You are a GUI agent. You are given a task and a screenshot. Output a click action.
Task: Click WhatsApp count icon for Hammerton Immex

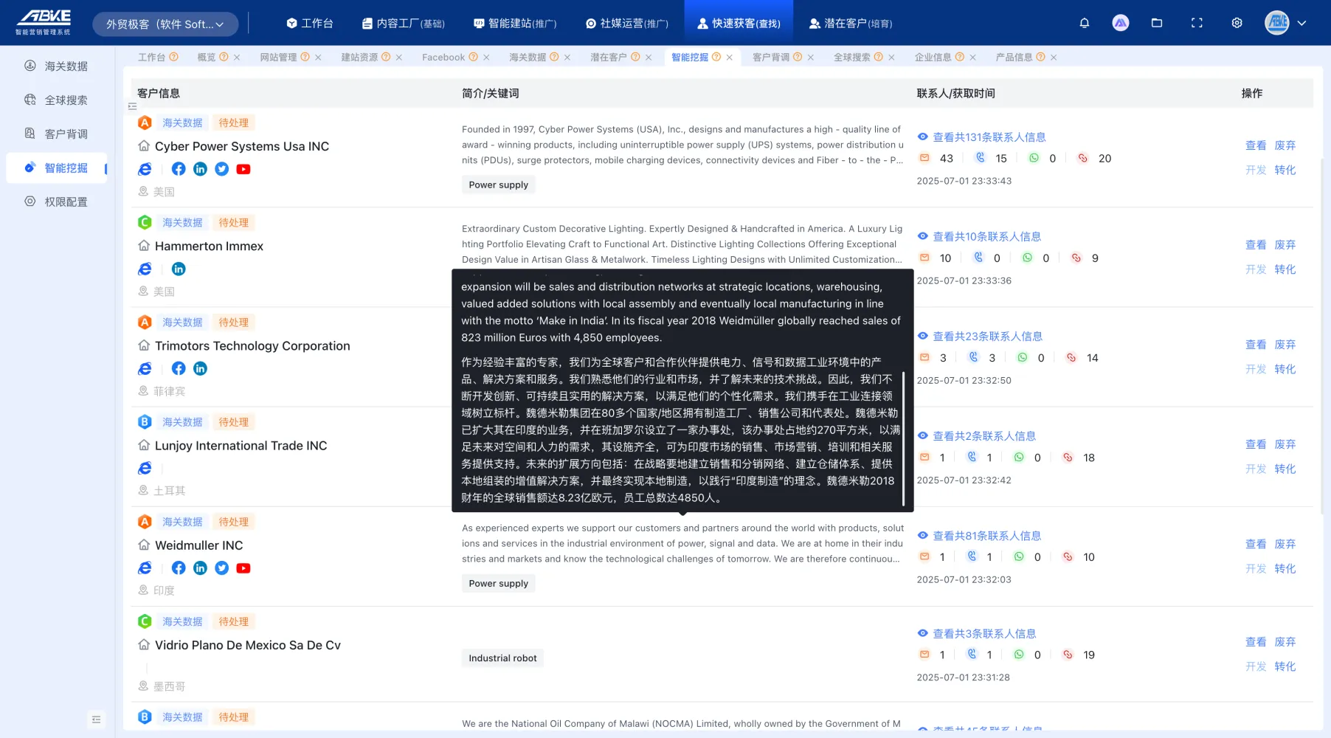click(x=1027, y=258)
